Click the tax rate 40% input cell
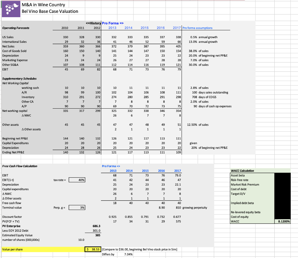Viewport: 298px width, 258px height. coord(77,180)
